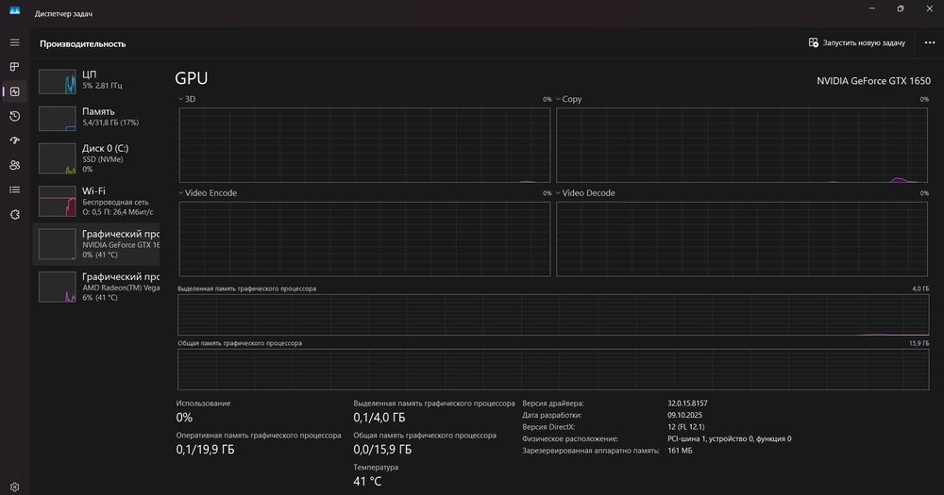
Task: Click the Температура label in the GPU details
Action: (376, 468)
